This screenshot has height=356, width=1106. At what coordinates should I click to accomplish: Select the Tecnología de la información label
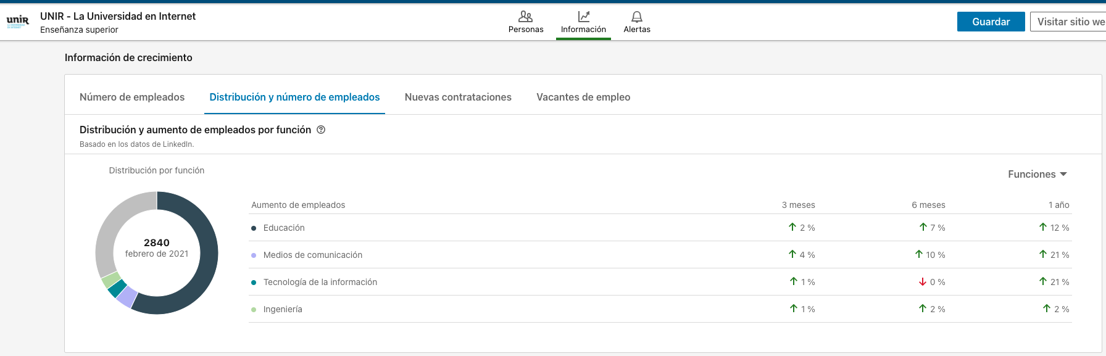pos(320,282)
